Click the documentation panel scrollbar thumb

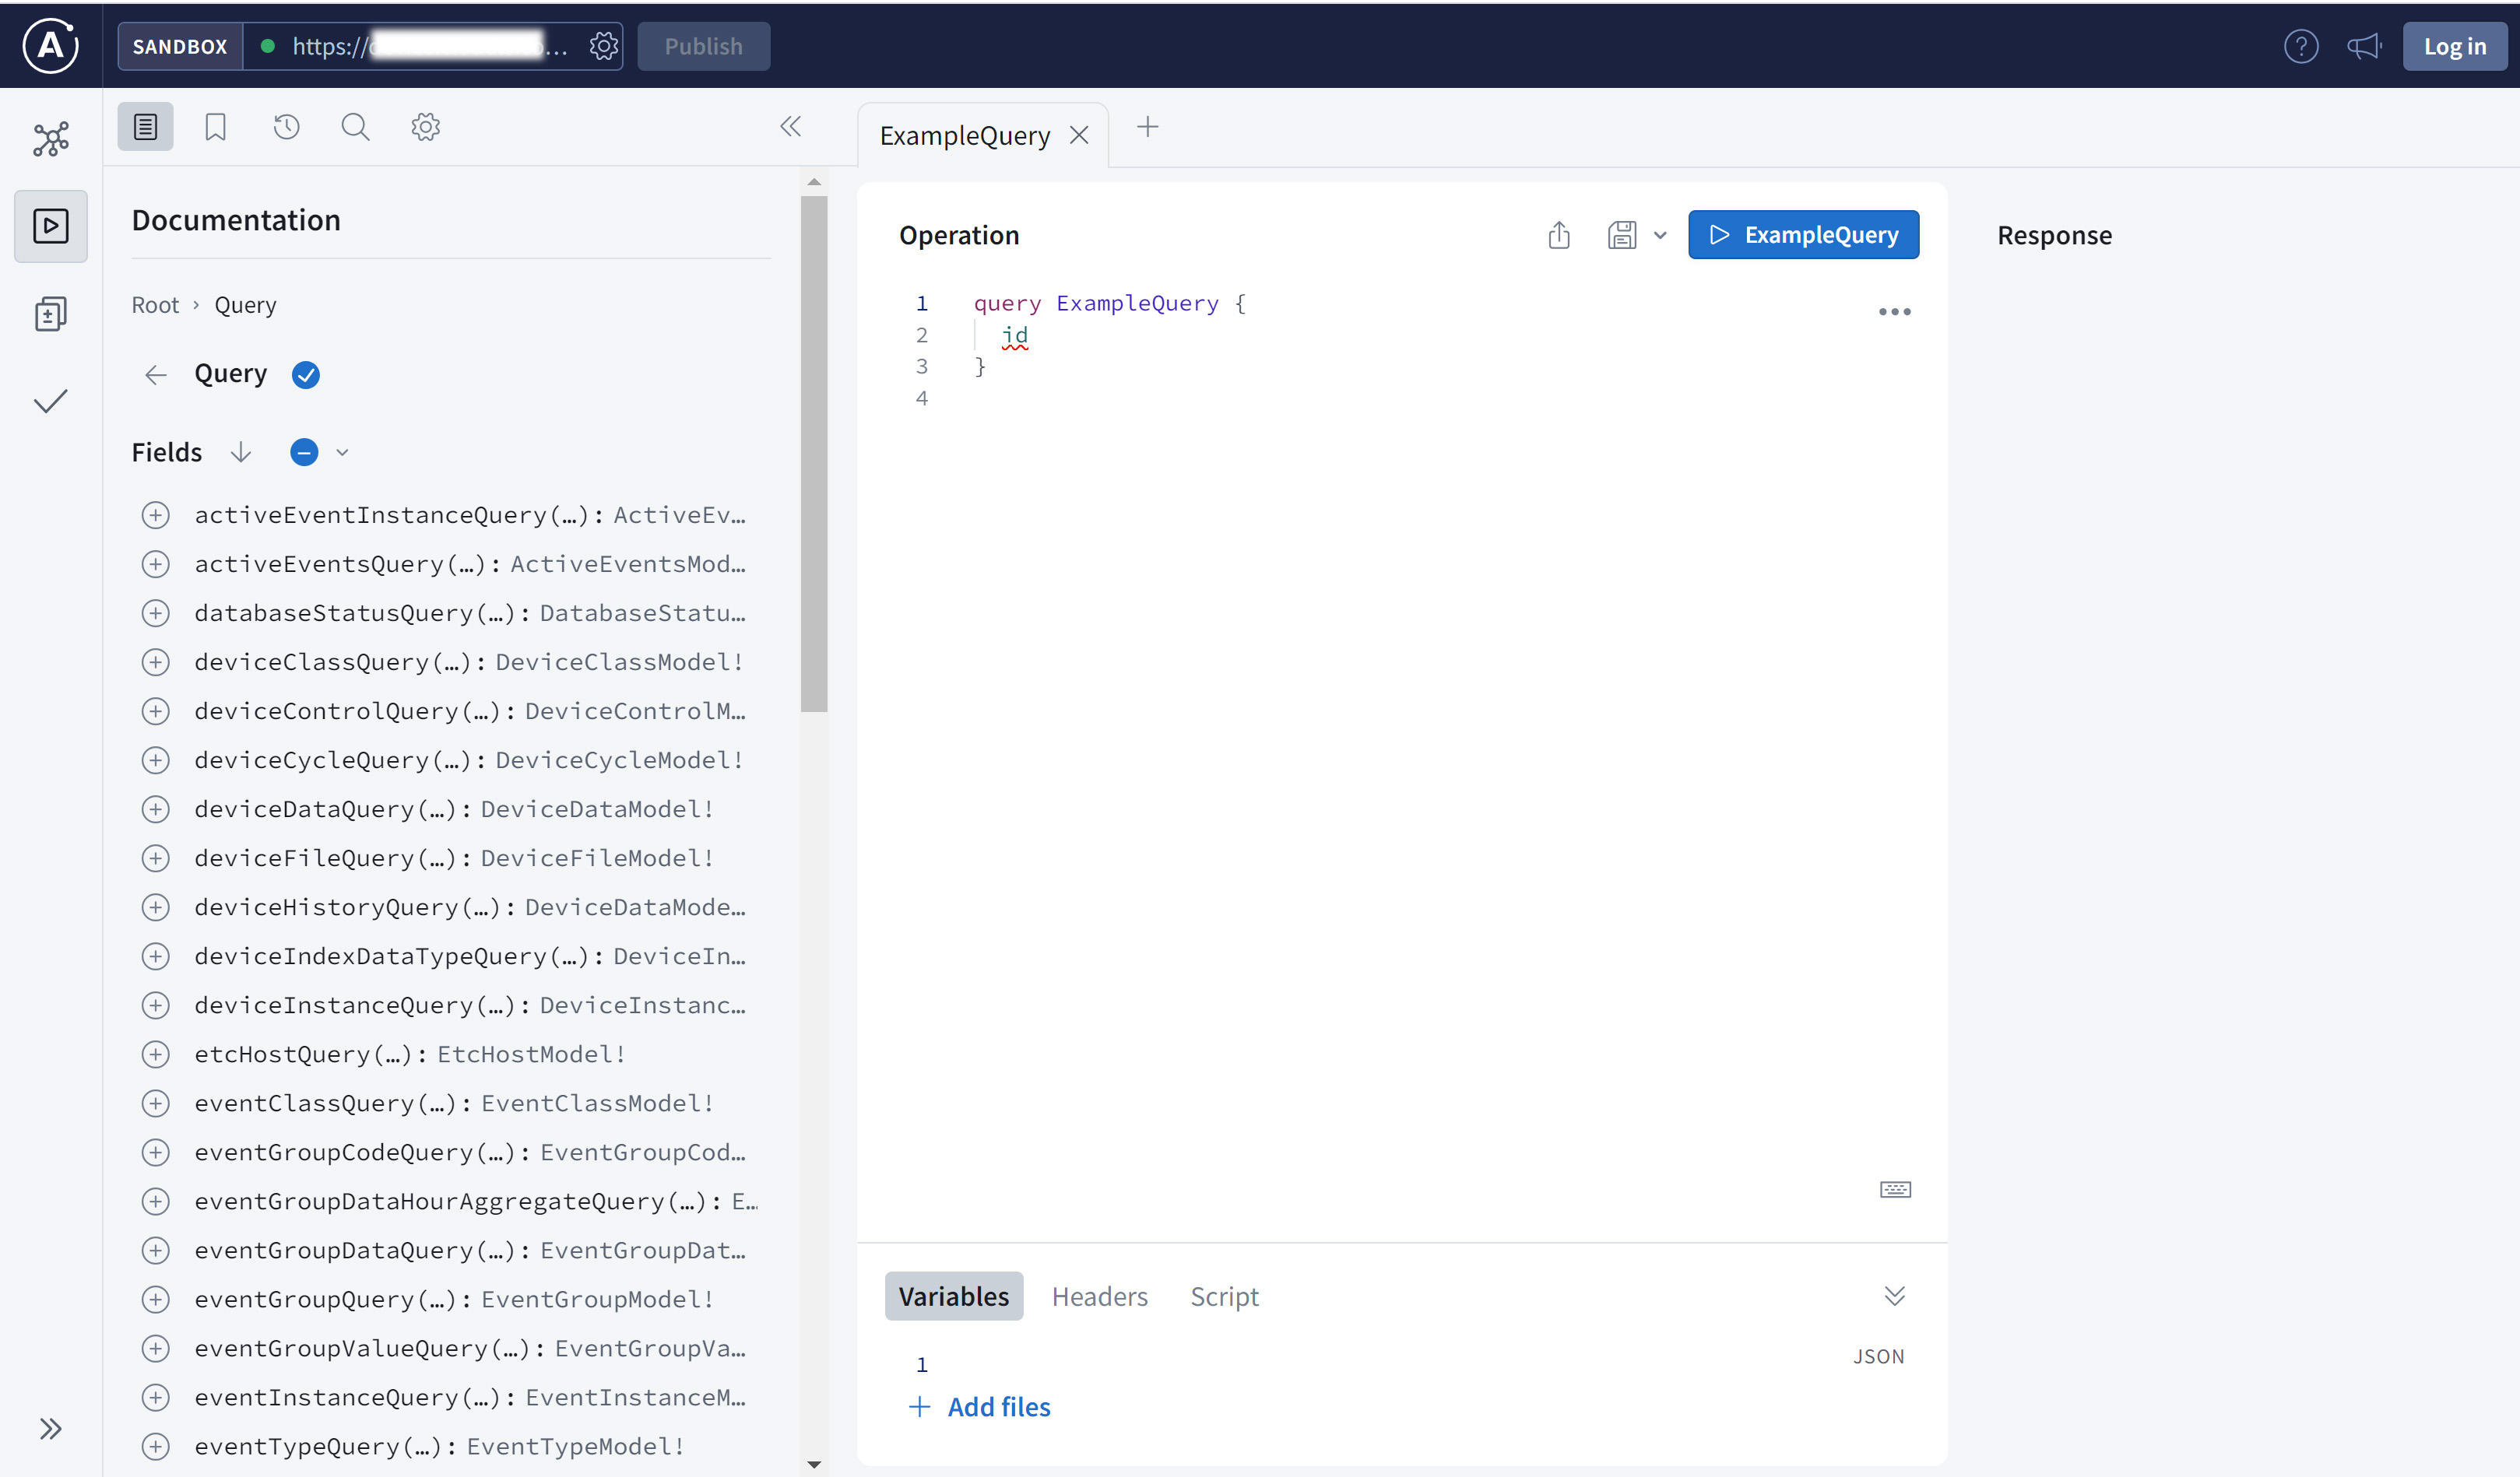[x=814, y=454]
